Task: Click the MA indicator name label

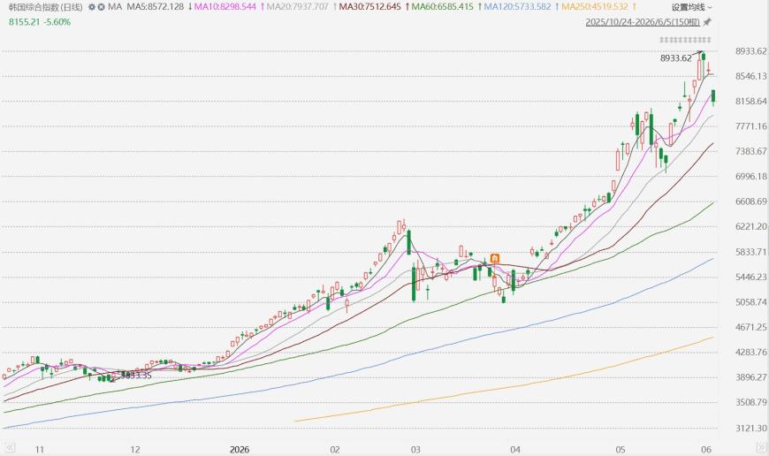Action: 115,7
